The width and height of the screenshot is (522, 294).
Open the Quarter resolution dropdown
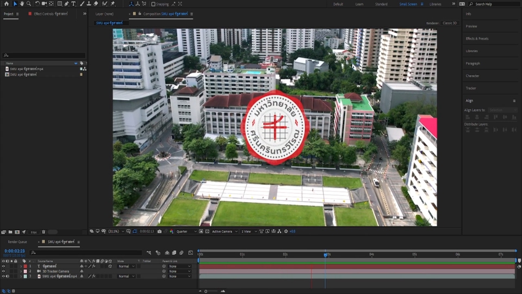pos(186,231)
